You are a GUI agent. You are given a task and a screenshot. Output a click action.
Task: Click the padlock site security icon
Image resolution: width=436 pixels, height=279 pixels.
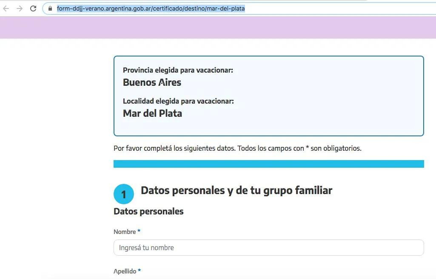50,8
